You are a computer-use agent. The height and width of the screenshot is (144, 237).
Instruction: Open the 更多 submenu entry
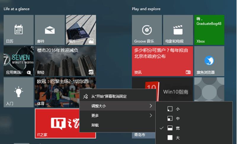[x=117, y=116]
